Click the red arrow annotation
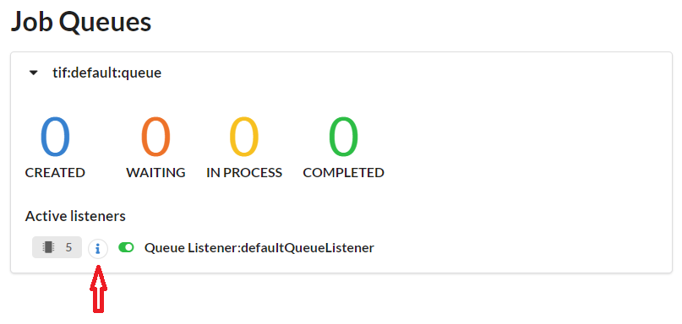This screenshot has height=324, width=682. [x=98, y=289]
